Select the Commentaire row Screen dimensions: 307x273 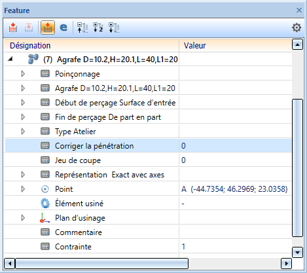[x=148, y=232]
